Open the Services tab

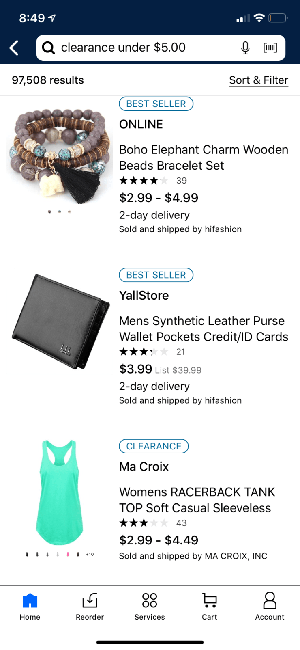coord(150,606)
